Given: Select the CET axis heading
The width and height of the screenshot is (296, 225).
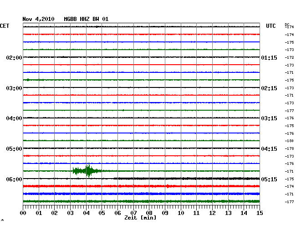Looking at the screenshot, I should coord(5,26).
